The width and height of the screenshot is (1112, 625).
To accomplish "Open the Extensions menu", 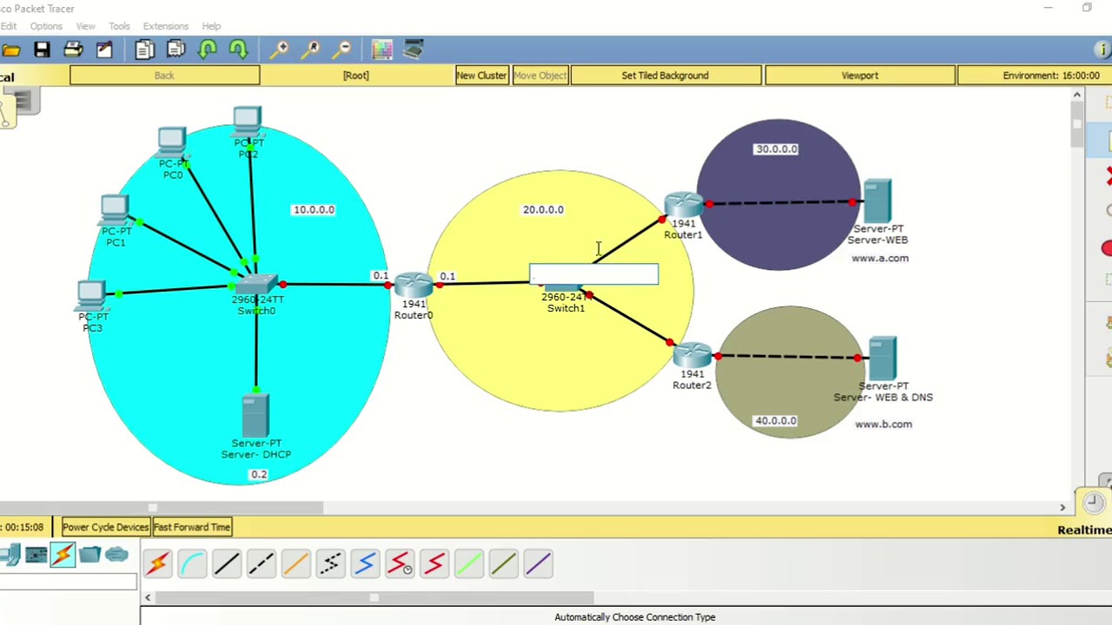I will 166,26.
